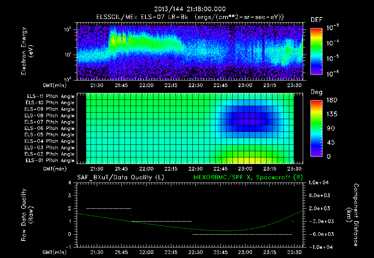The image size is (374, 258).
Task: Click the 45 value on Deg scale
Action: coord(331,142)
